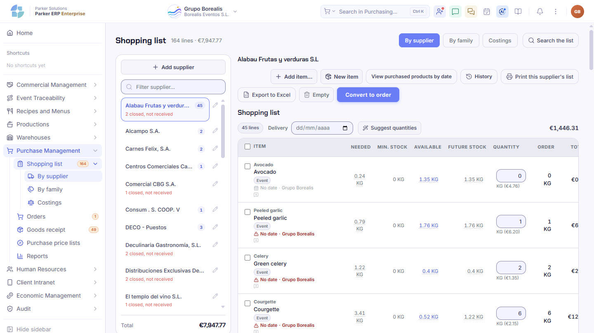The width and height of the screenshot is (594, 333).
Task: Edit DECO - Puestos supplier pencil icon
Action: [x=215, y=227]
